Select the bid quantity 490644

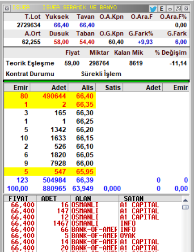(54, 96)
